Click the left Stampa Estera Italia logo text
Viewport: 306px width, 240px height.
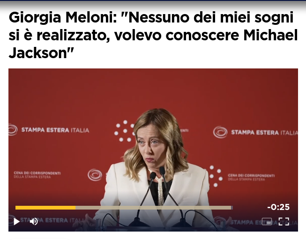(x=55, y=130)
